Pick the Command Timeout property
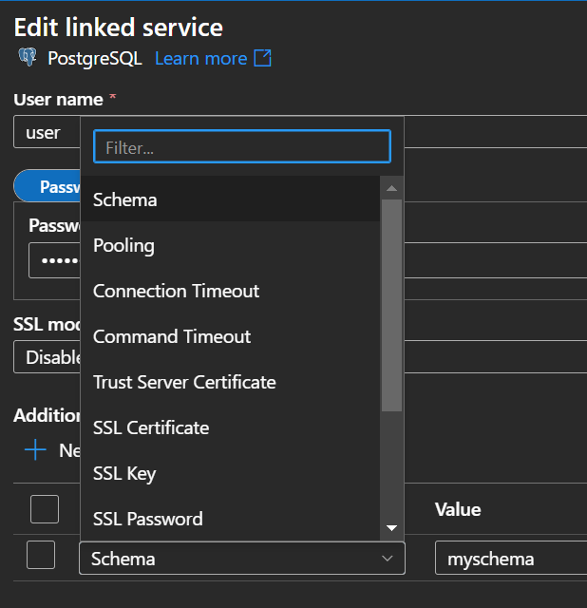This screenshot has height=608, width=587. tap(230, 336)
